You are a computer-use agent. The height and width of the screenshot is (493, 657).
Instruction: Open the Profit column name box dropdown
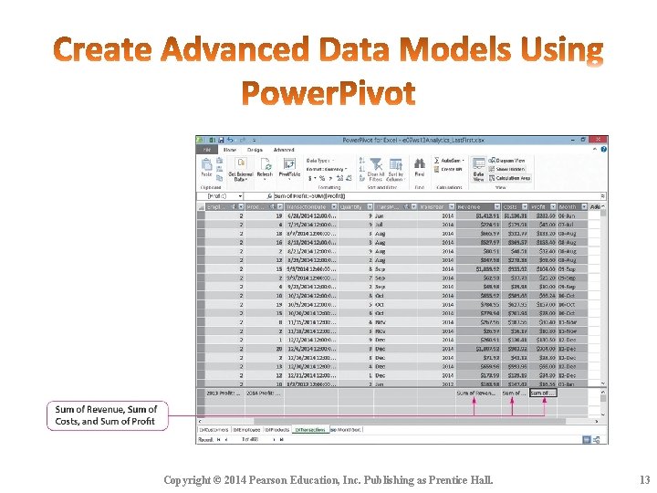click(x=240, y=196)
